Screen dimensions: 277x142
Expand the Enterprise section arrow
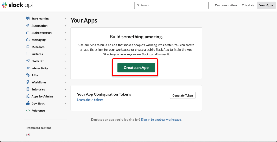pyautogui.click(x=65, y=90)
